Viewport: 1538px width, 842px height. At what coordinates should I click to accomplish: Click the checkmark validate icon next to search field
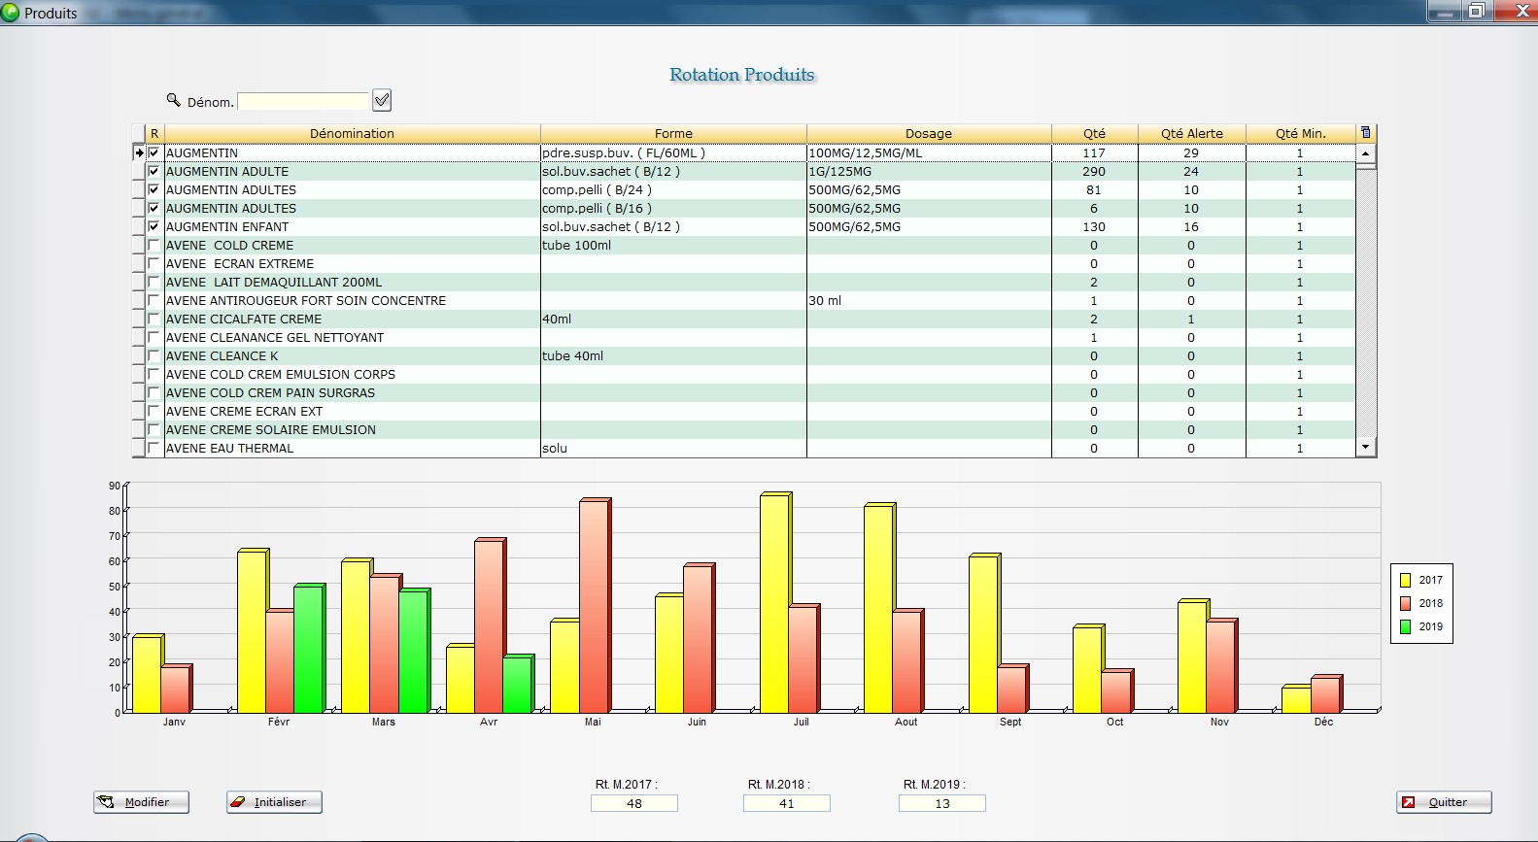382,100
